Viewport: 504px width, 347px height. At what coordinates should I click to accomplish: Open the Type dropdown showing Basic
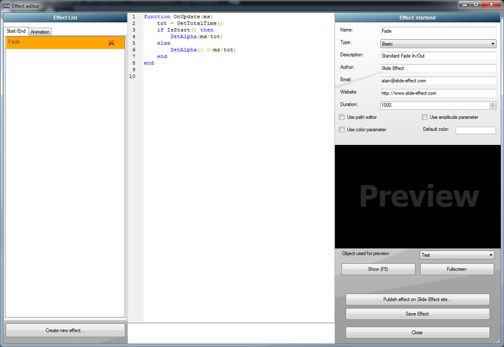[x=438, y=43]
